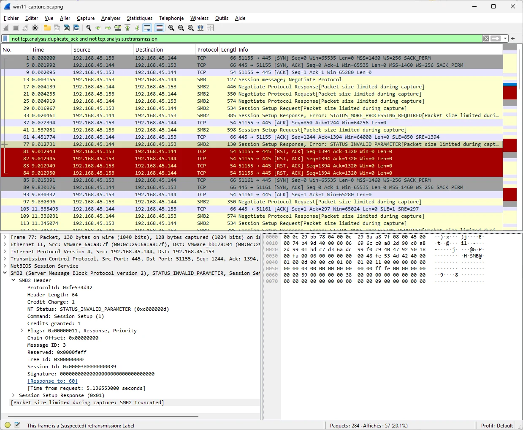
Task: Open the find packet search tool
Action: tap(89, 28)
